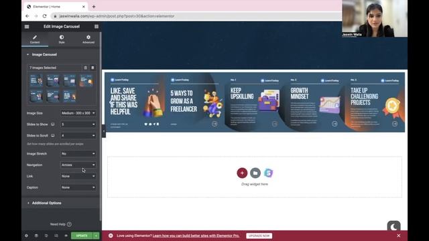This screenshot has height=241, width=429.
Task: Open Responsive Mode icon in footer
Action: tap(56, 236)
